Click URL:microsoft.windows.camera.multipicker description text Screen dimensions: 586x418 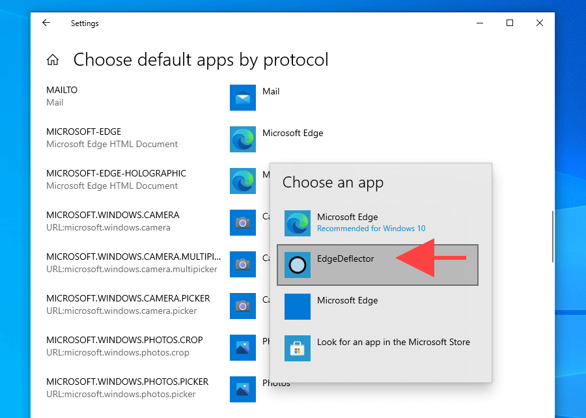(x=132, y=270)
